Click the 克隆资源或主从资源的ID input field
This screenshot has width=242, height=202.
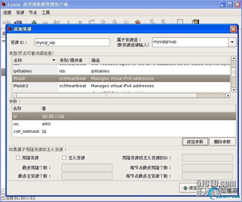click(x=207, y=158)
